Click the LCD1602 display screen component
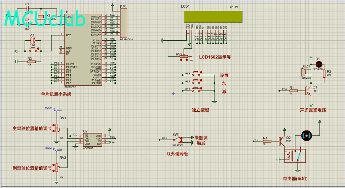This screenshot has height=188, width=345. point(213,16)
